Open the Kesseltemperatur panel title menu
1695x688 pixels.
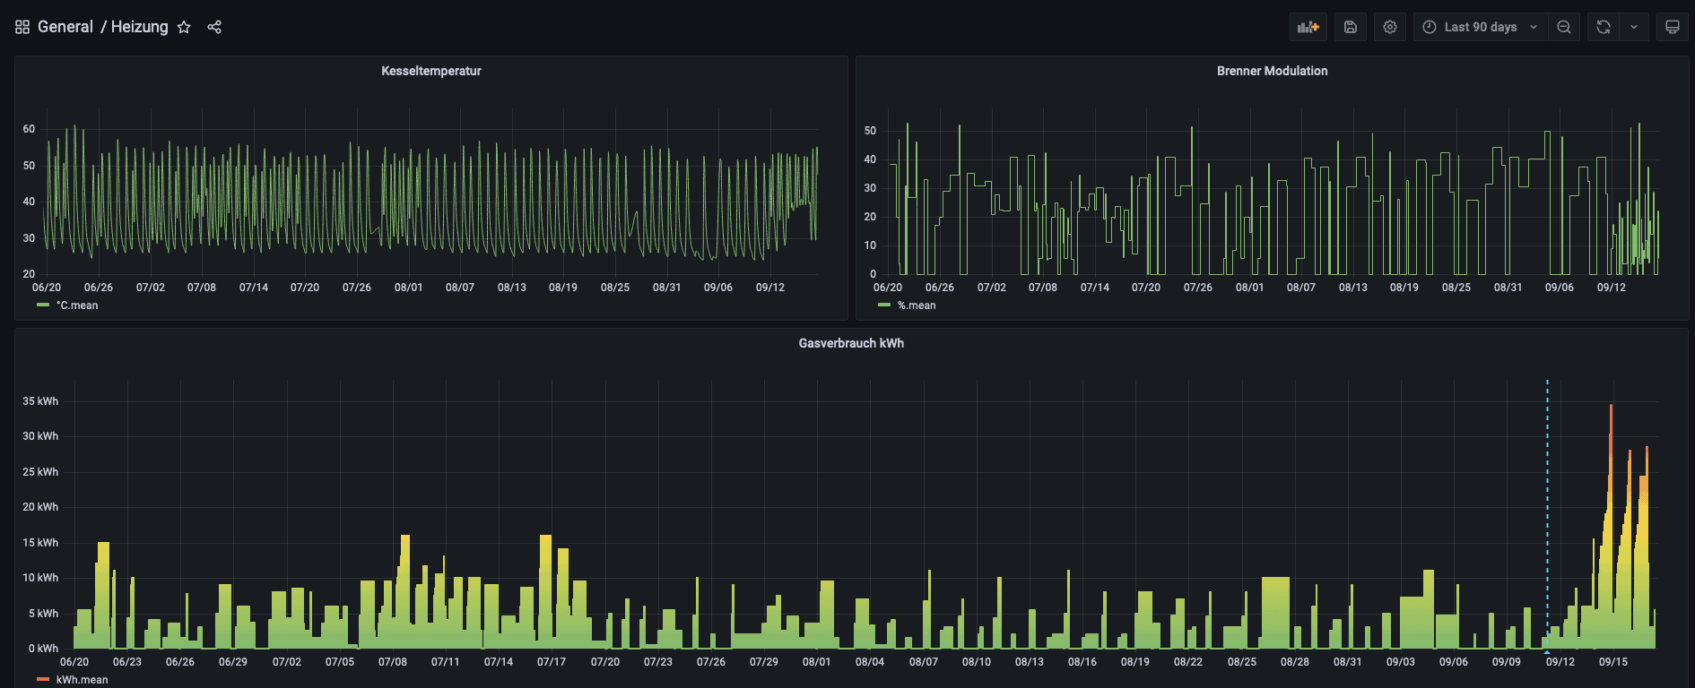431,71
